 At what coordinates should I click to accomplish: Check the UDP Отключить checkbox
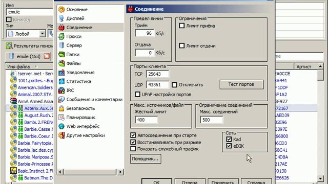tap(174, 85)
